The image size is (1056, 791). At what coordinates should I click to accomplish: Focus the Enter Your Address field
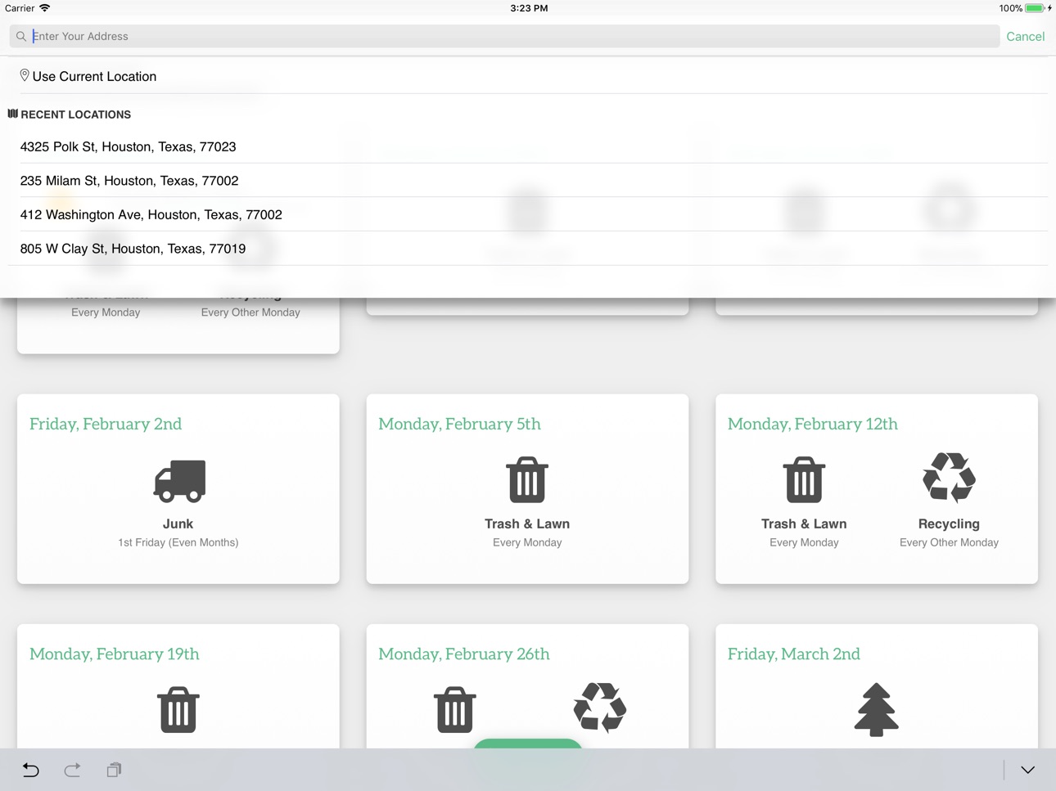click(504, 36)
